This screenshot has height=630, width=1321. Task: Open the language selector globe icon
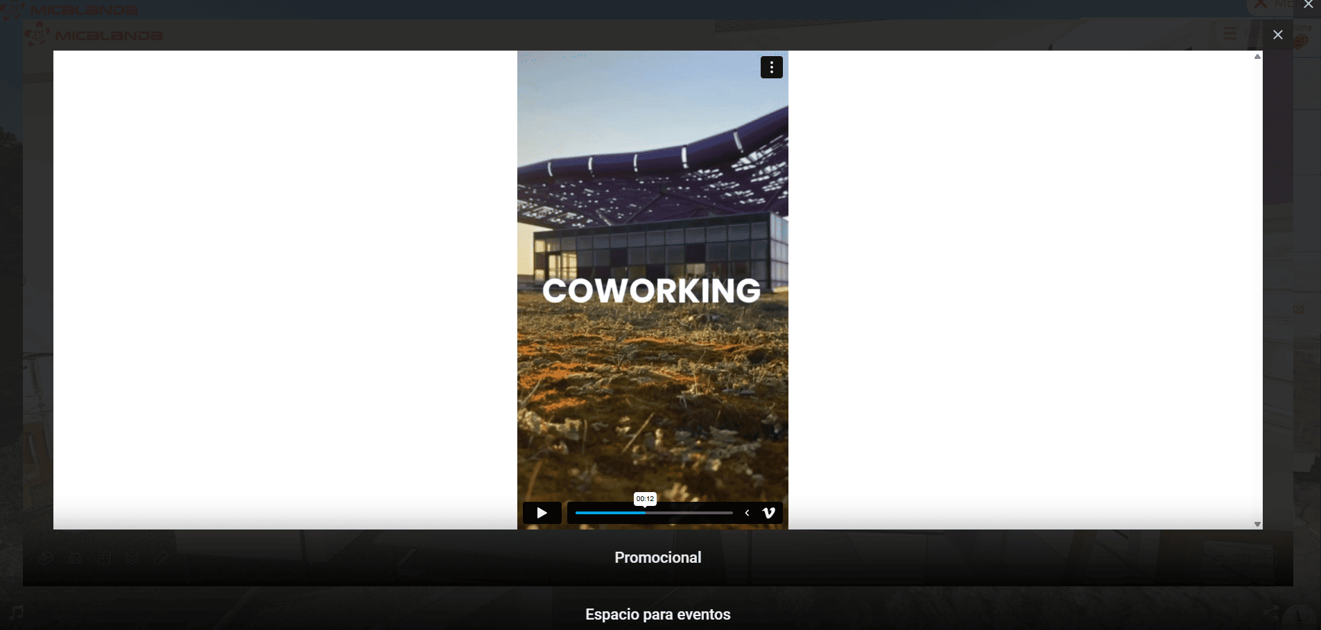pyautogui.click(x=1300, y=42)
